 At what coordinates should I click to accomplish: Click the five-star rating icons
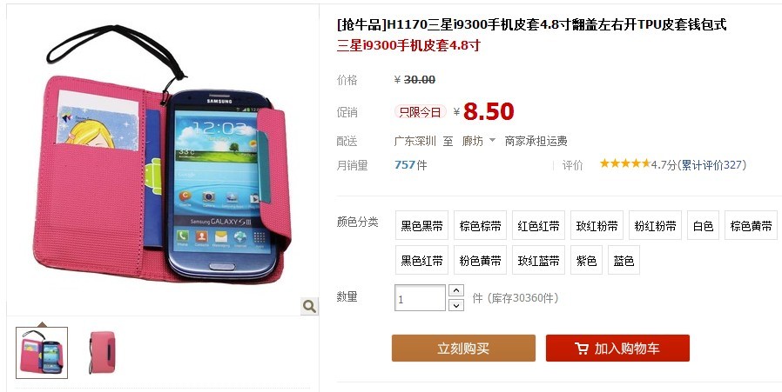[625, 163]
